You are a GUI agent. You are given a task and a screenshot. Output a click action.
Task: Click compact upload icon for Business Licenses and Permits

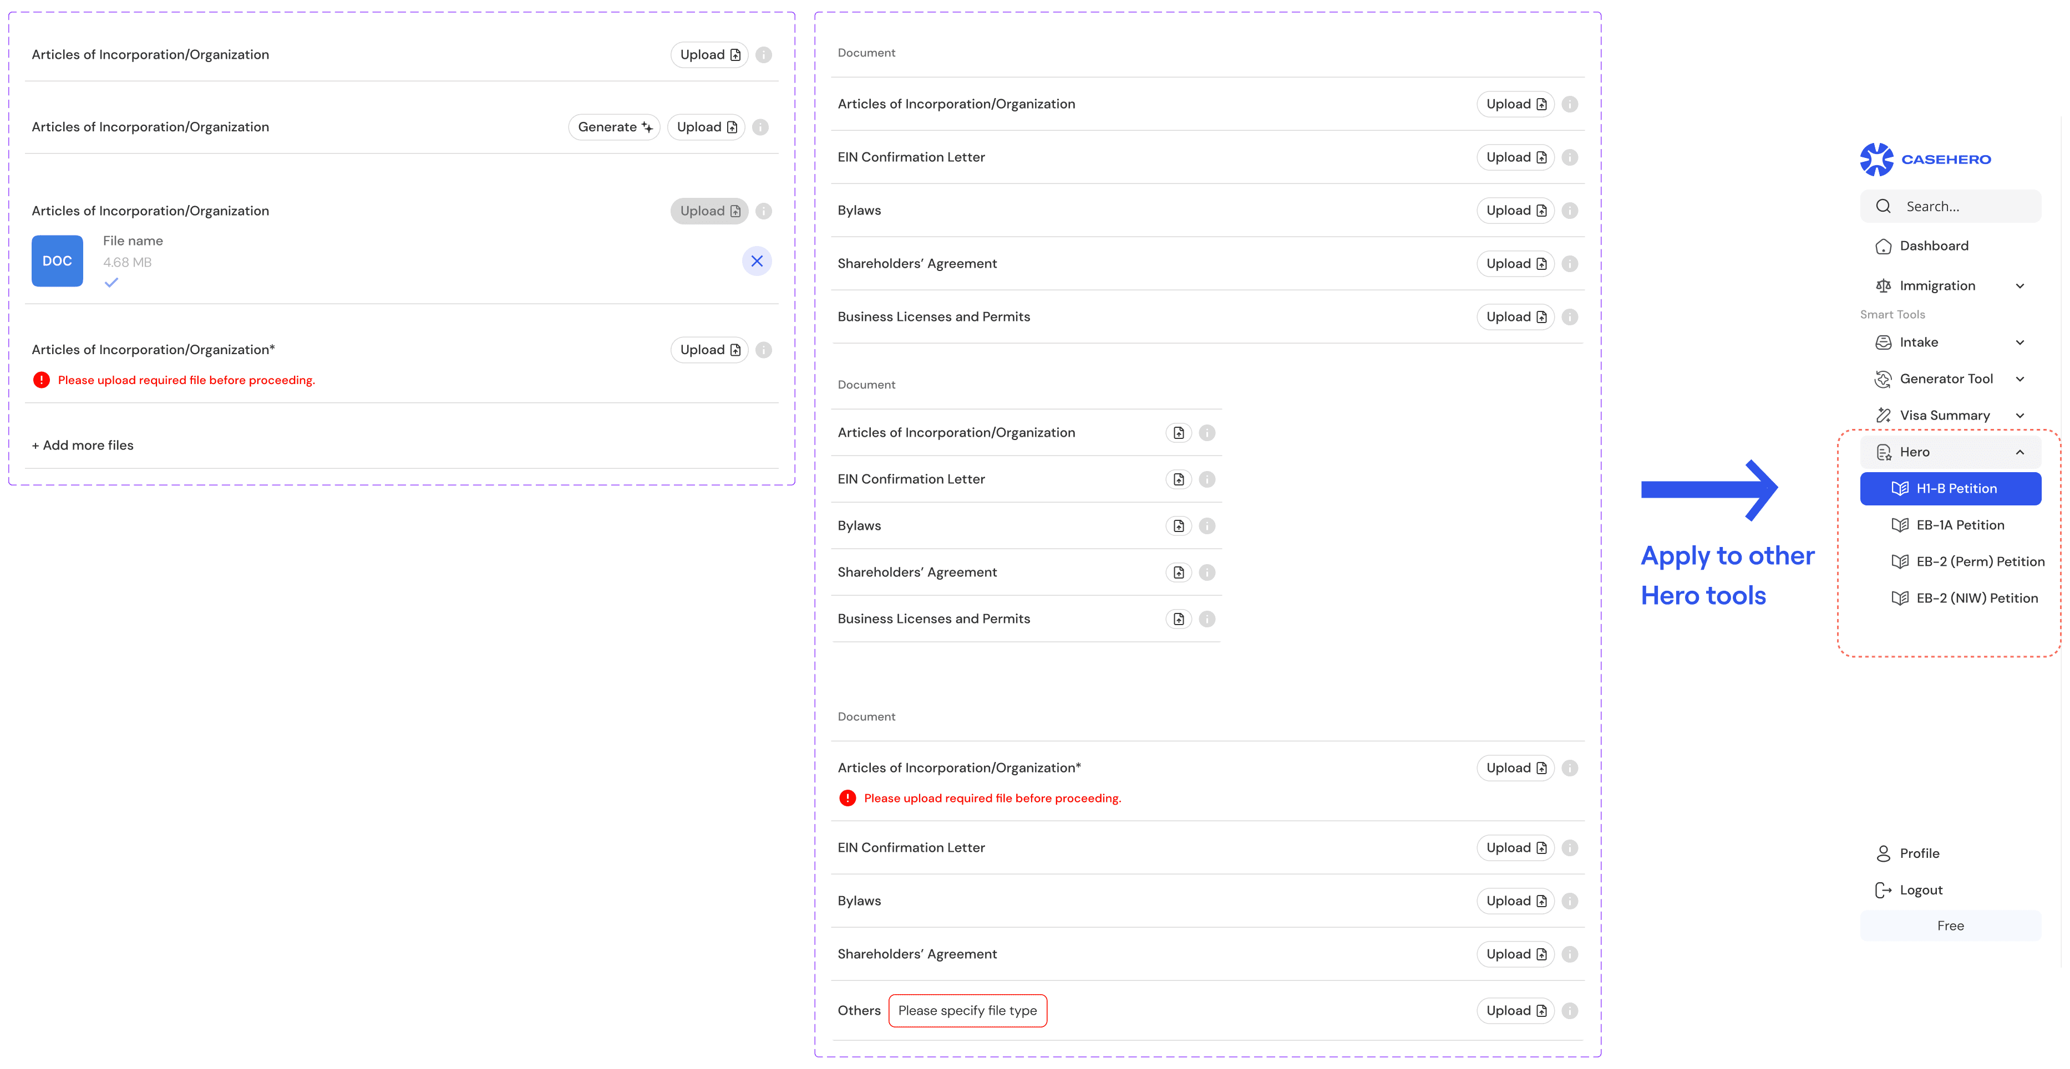pos(1178,619)
